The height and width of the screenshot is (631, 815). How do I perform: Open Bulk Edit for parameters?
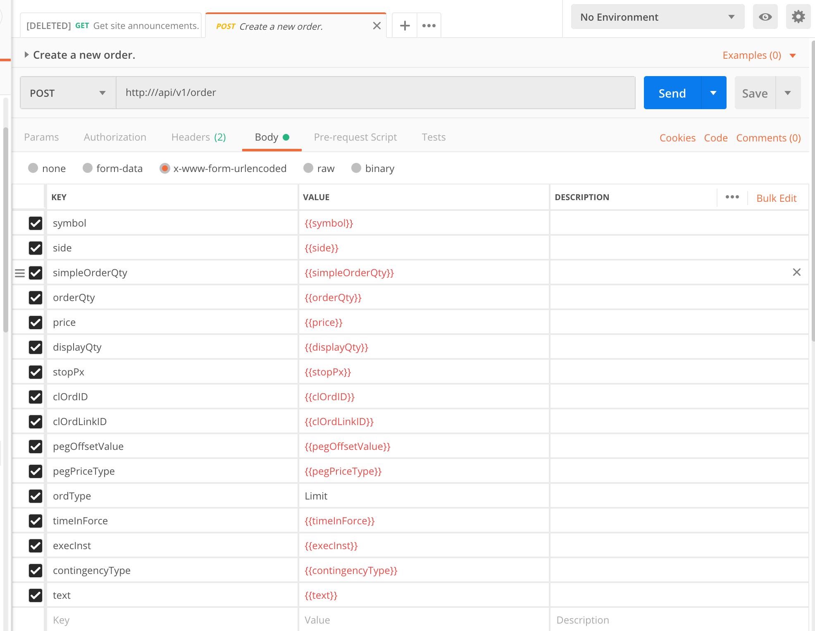click(776, 198)
